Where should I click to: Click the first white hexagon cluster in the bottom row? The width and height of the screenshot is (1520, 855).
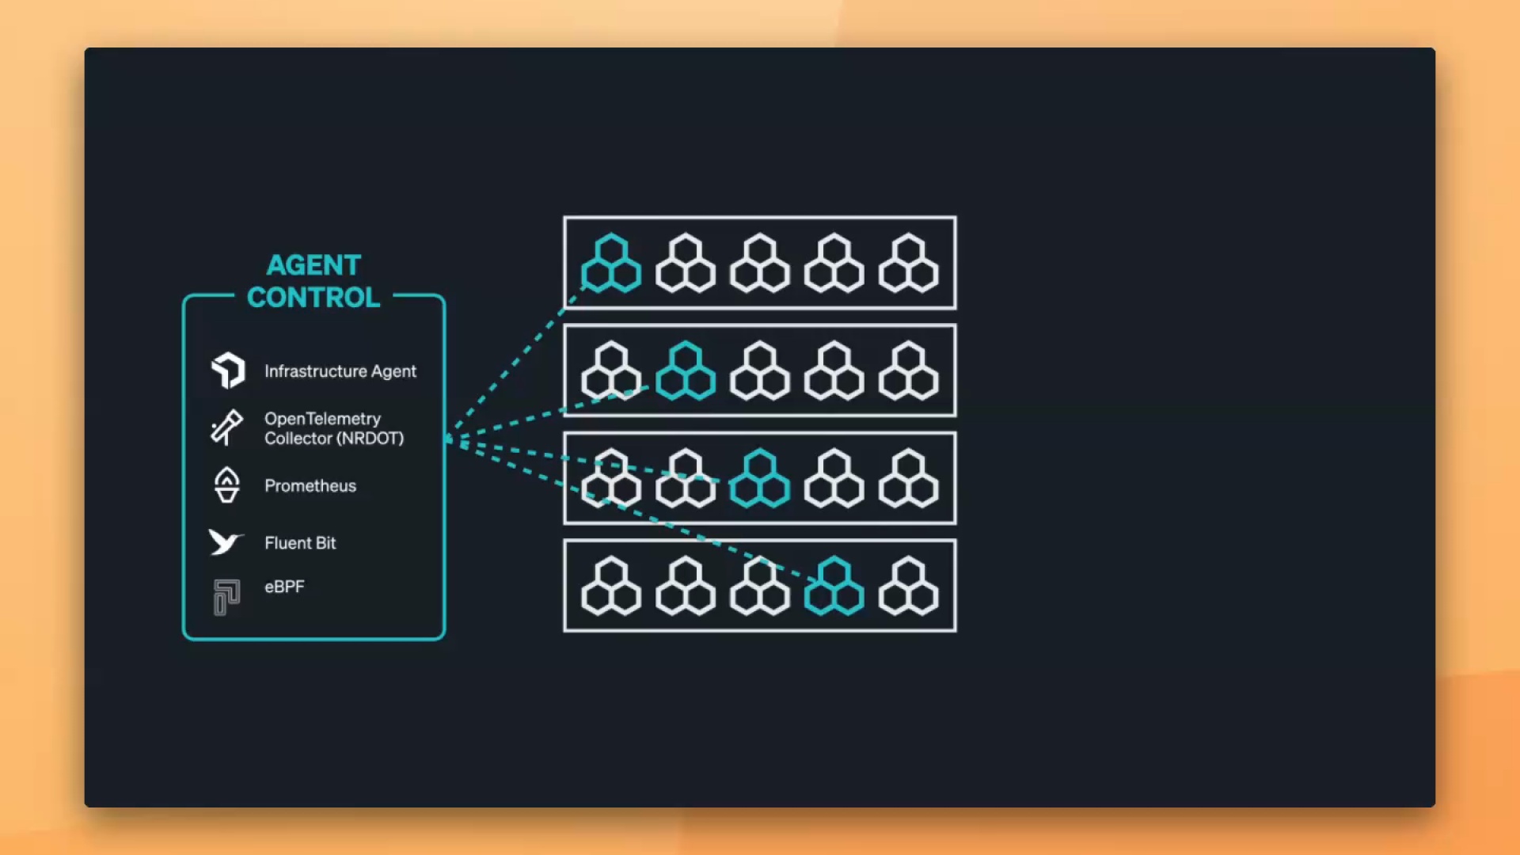(611, 587)
